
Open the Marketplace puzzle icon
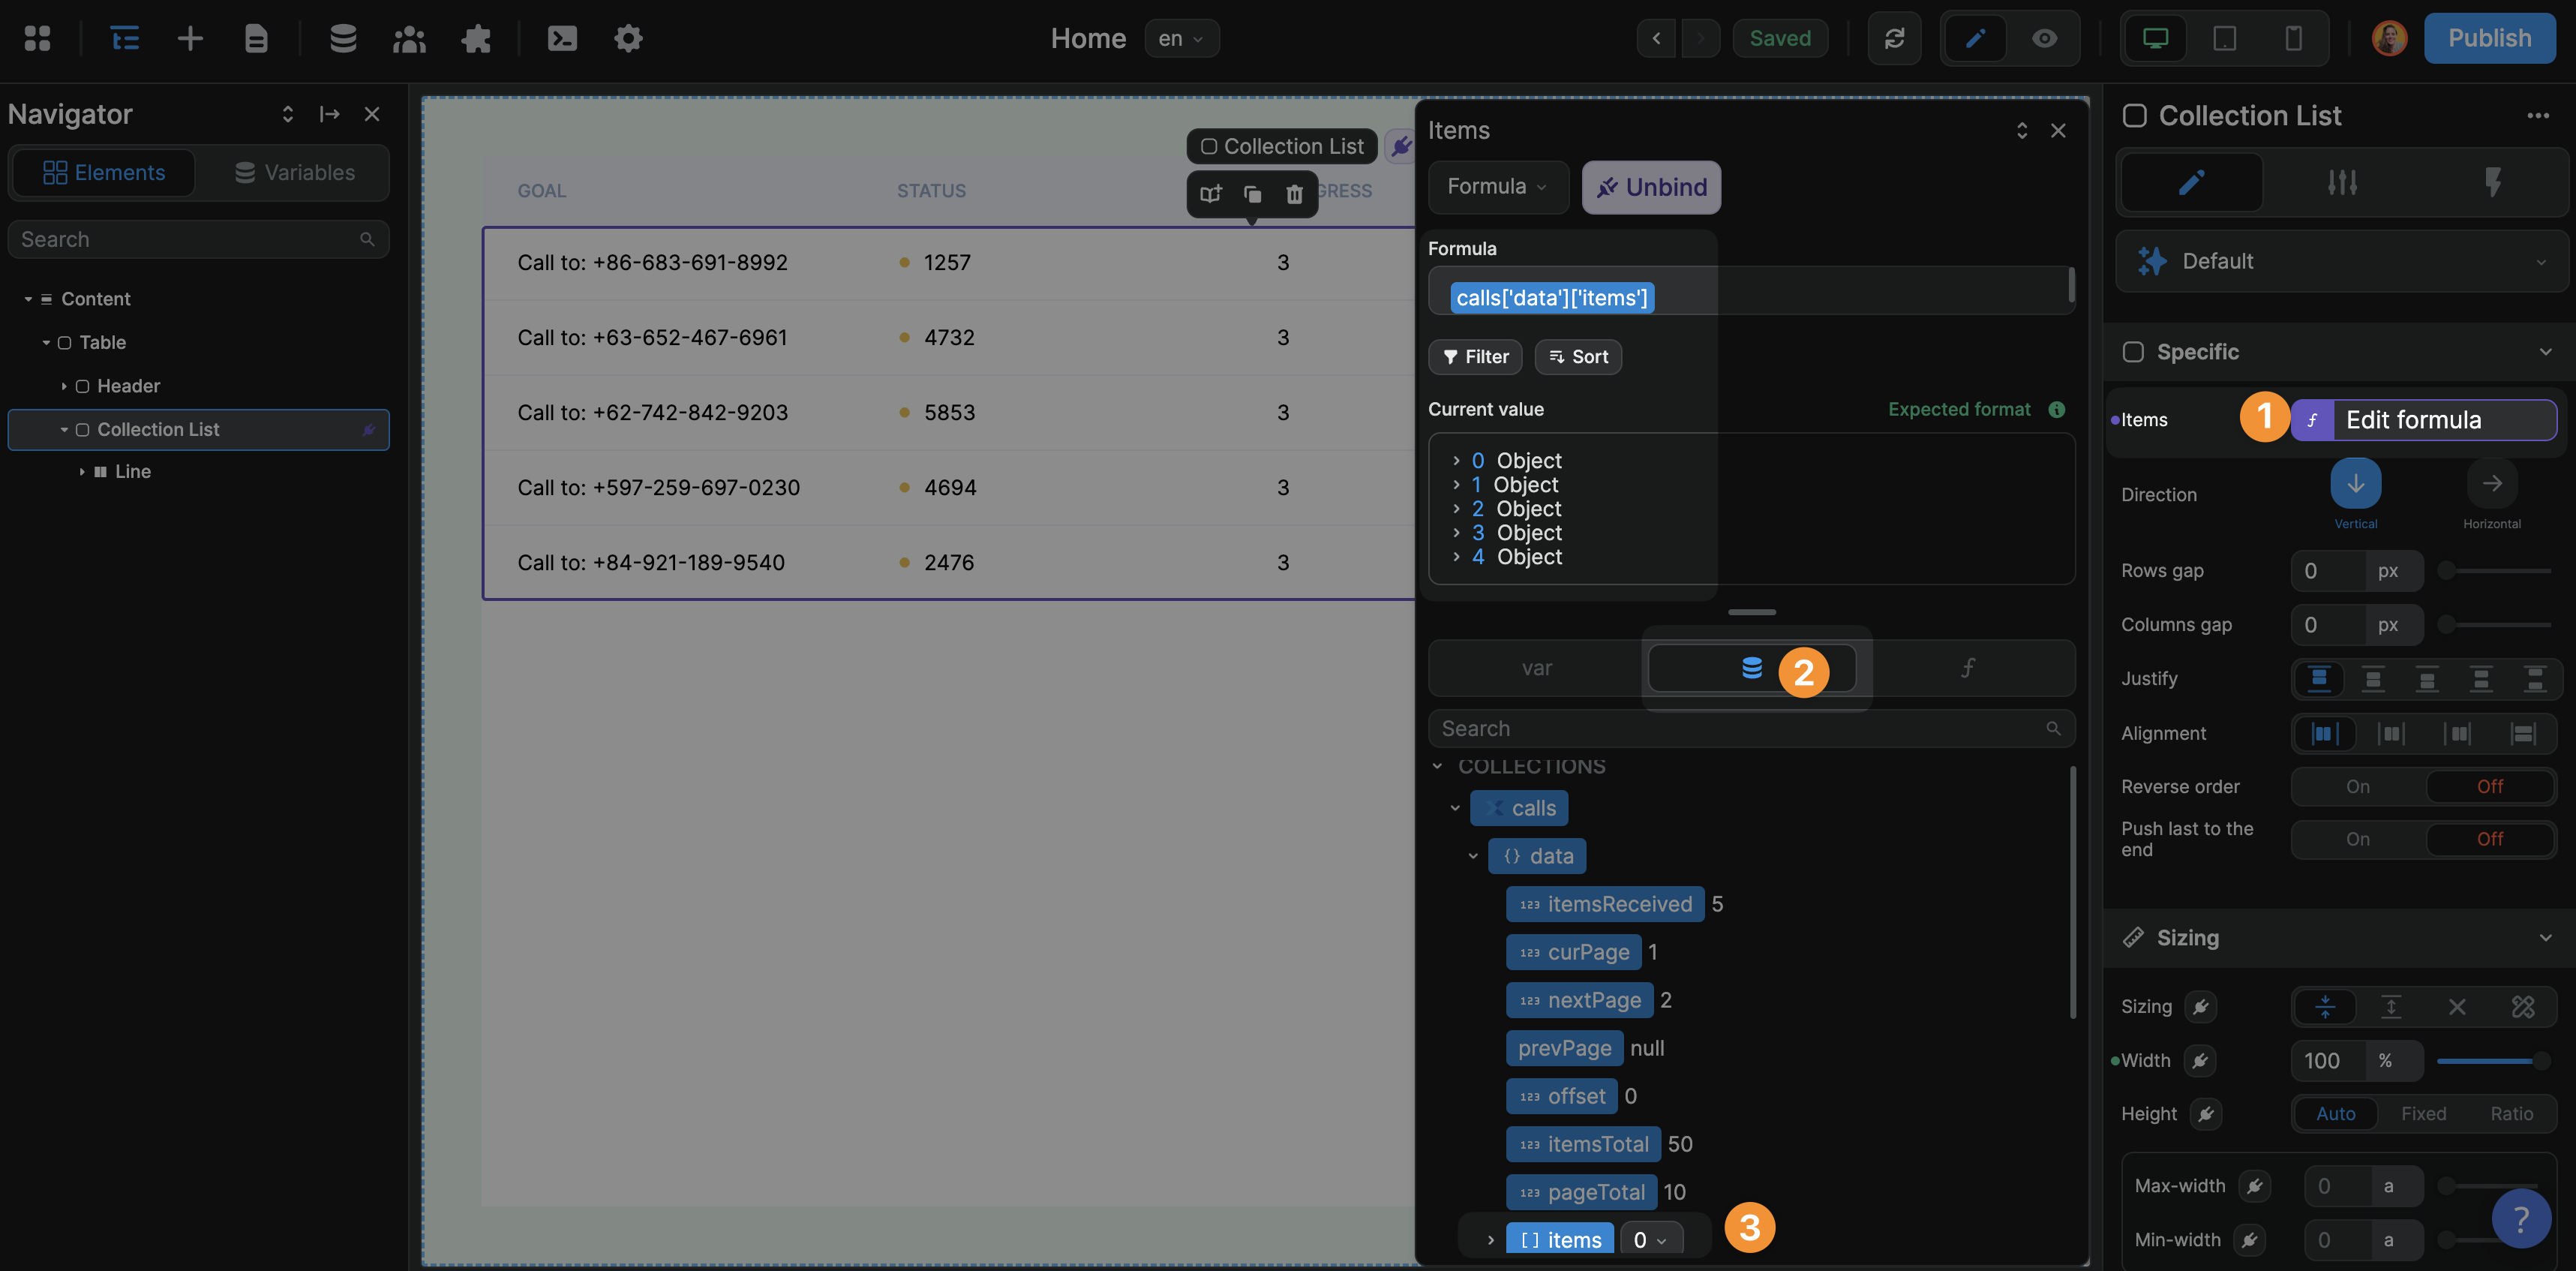point(476,38)
